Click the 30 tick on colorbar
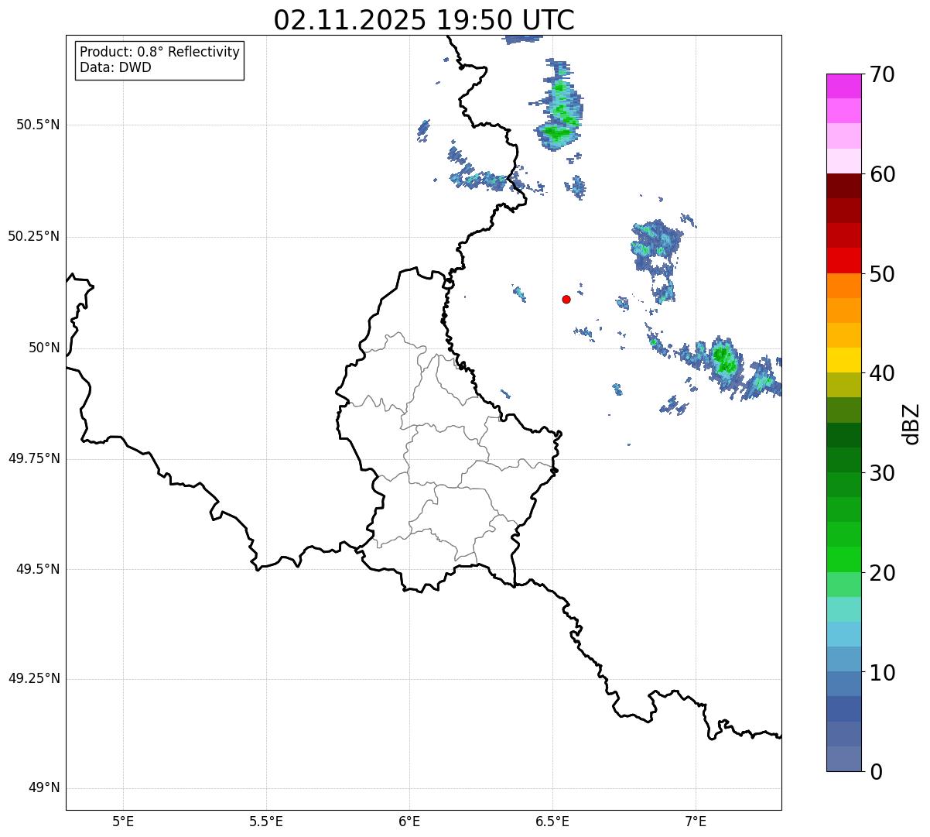The image size is (930, 837). 882,473
